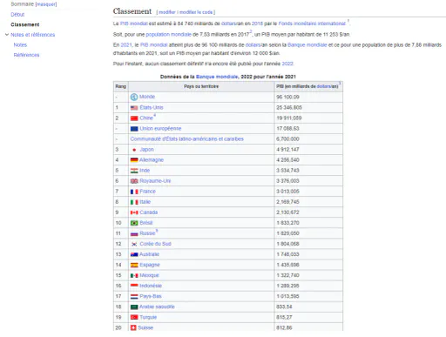Viewport: 446px width, 337px height.
Task: Open the PIB mondial link in first paragraph
Action: pyautogui.click(x=134, y=24)
